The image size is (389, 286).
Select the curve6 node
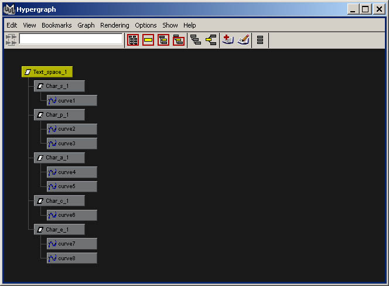72,215
